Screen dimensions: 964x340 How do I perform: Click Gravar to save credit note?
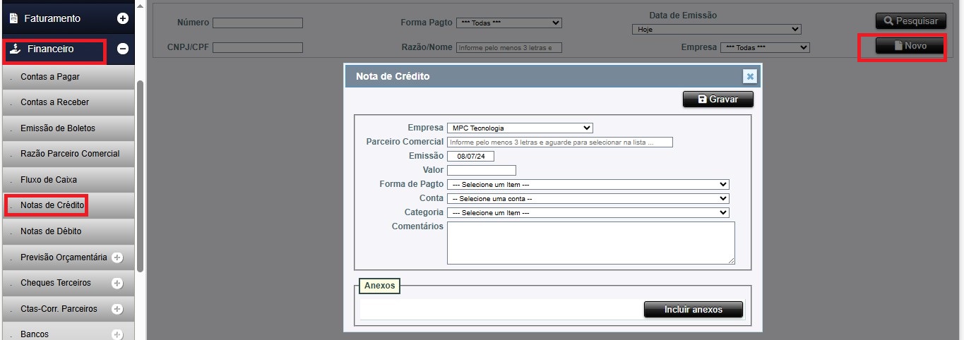point(718,99)
